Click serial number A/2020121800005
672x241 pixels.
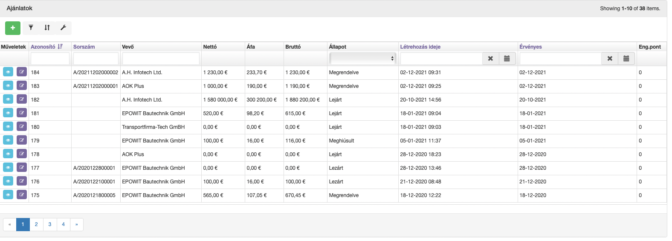[94, 195]
